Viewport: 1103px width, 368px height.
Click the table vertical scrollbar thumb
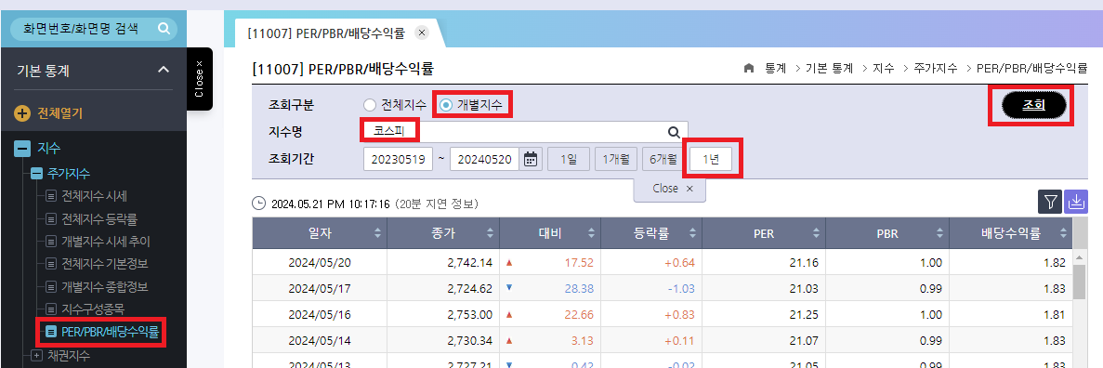click(1080, 282)
